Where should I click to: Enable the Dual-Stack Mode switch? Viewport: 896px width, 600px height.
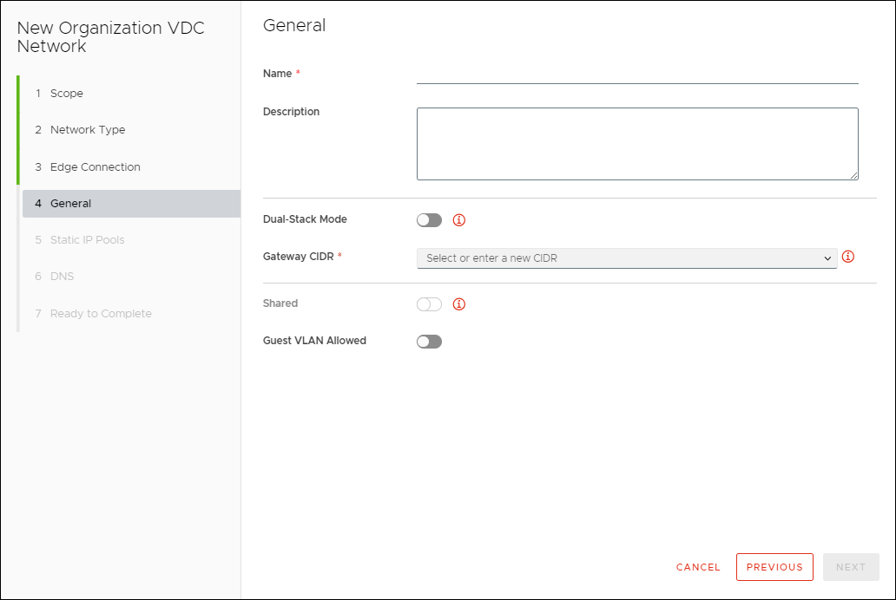click(x=429, y=219)
